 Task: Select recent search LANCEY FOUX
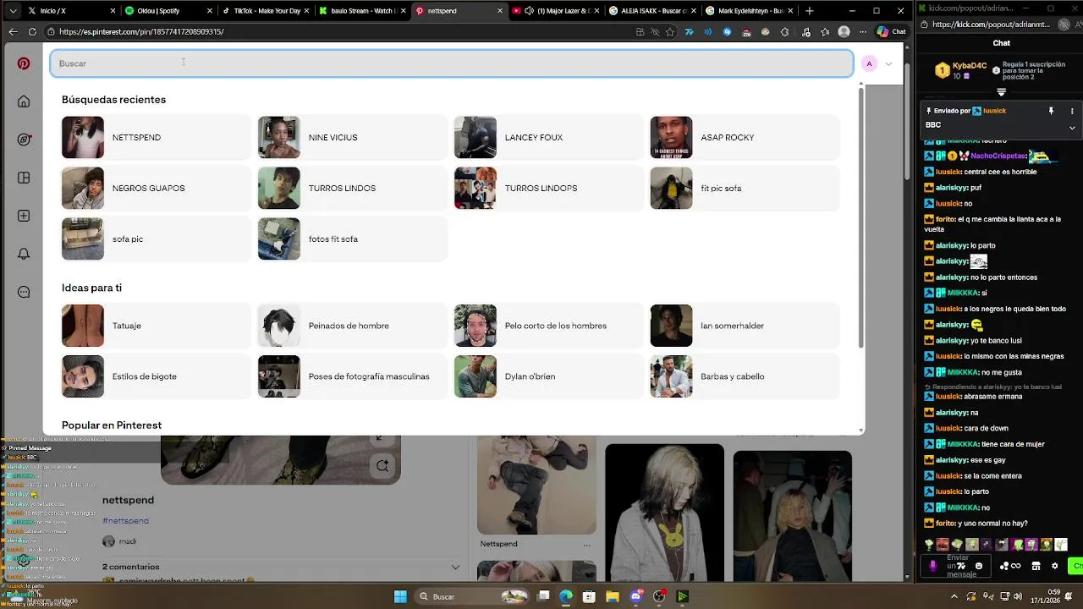pyautogui.click(x=548, y=137)
